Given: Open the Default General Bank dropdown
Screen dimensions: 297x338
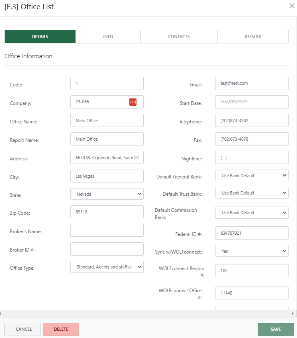Looking at the screenshot, I should point(252,175).
